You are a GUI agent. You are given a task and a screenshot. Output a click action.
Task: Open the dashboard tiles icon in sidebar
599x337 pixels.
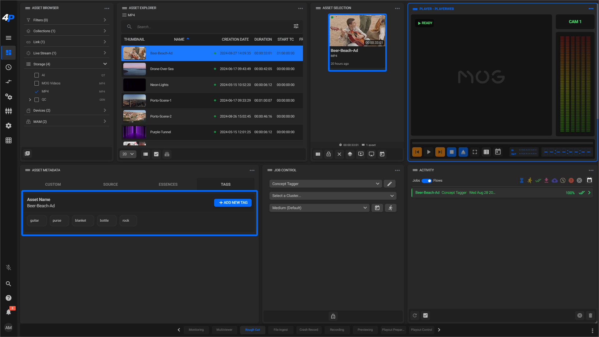coord(8,53)
